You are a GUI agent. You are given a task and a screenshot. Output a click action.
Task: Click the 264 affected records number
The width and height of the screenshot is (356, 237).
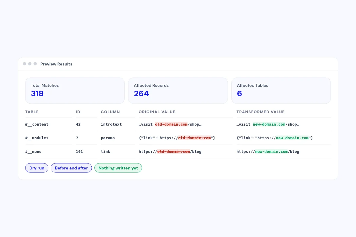pyautogui.click(x=141, y=94)
